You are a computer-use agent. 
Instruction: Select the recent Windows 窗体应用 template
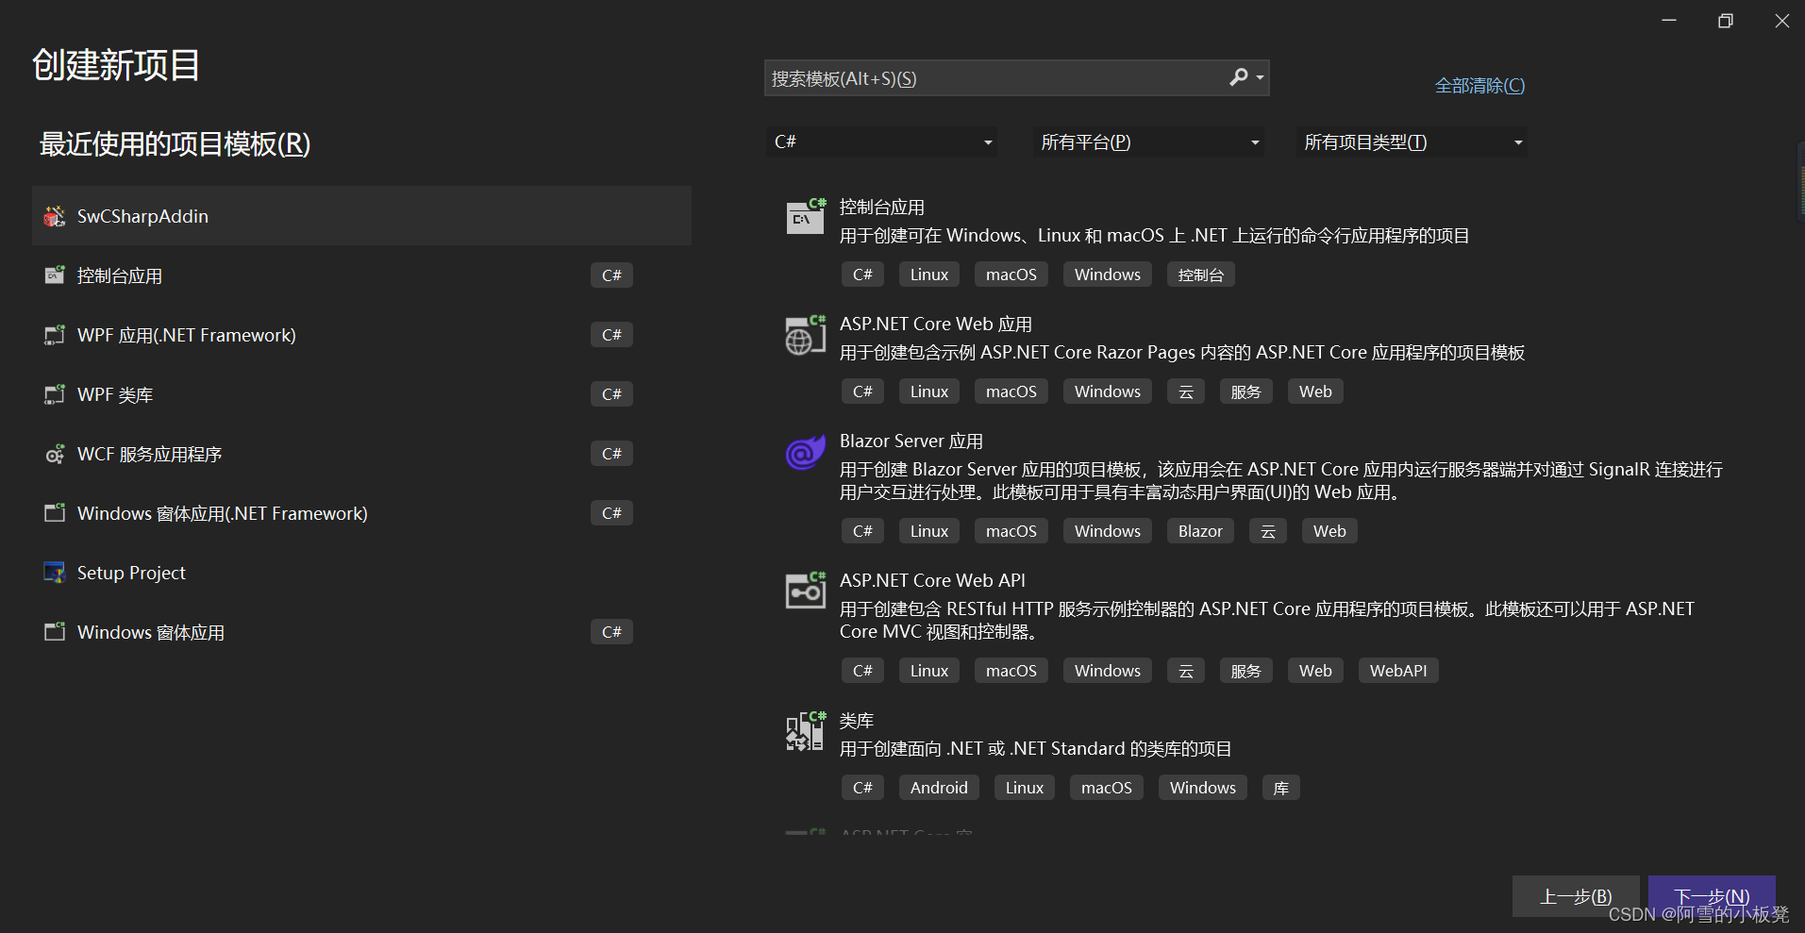(362, 632)
